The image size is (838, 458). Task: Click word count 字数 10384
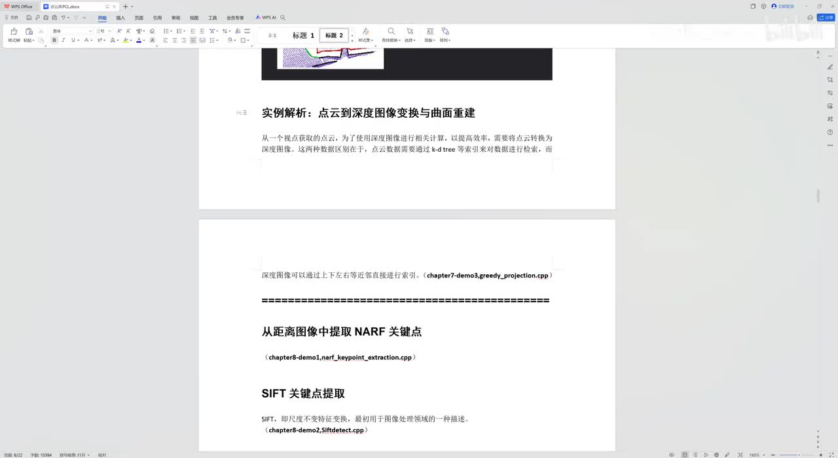tap(41, 455)
